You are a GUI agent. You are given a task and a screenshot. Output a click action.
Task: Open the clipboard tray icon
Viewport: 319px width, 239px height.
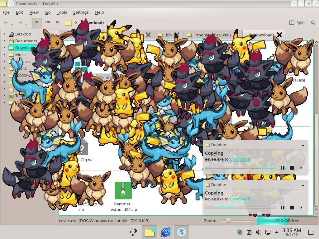[x=249, y=232]
